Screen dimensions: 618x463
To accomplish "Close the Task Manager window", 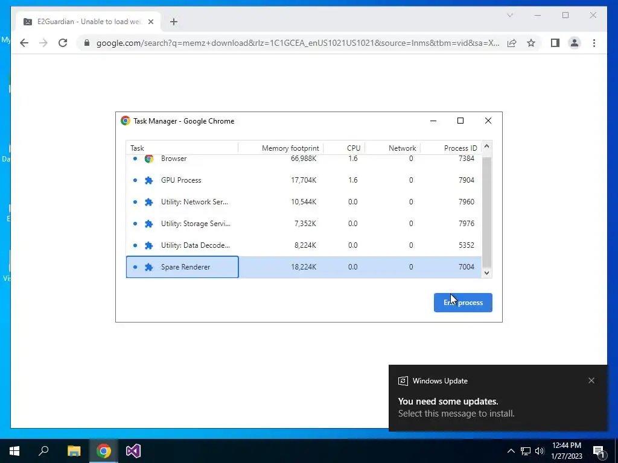I will pyautogui.click(x=488, y=121).
